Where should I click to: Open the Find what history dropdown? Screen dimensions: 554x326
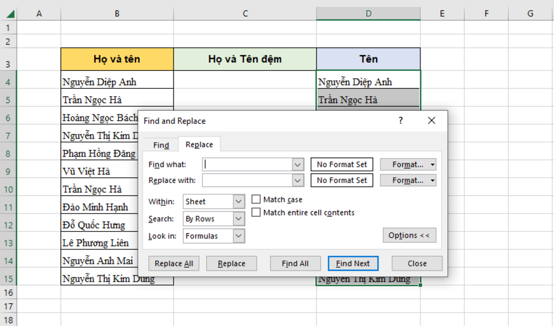click(298, 165)
